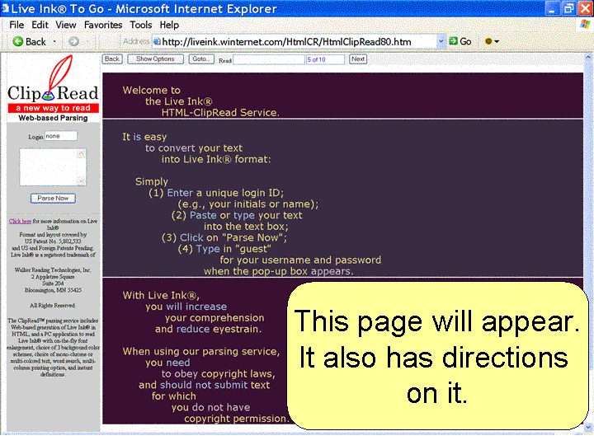Click the green Go arrow icon
The height and width of the screenshot is (445, 594).
coord(454,41)
